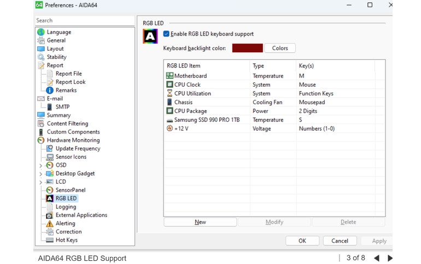Open the Hot Keys preferences page
This screenshot has width=421, height=264.
(66, 240)
